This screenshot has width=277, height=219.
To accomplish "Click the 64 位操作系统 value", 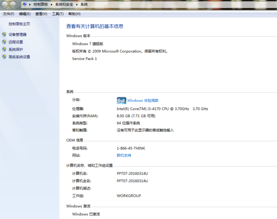I will click(128, 123).
